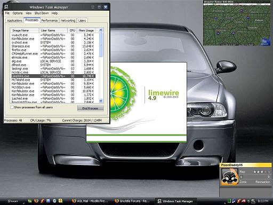
Task: Click the Zone row in PoonDaddy05 widget
Action: [255, 182]
